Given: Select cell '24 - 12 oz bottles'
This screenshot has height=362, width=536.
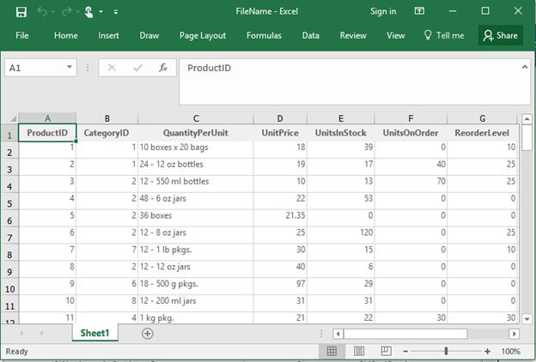Looking at the screenshot, I should pyautogui.click(x=196, y=166).
